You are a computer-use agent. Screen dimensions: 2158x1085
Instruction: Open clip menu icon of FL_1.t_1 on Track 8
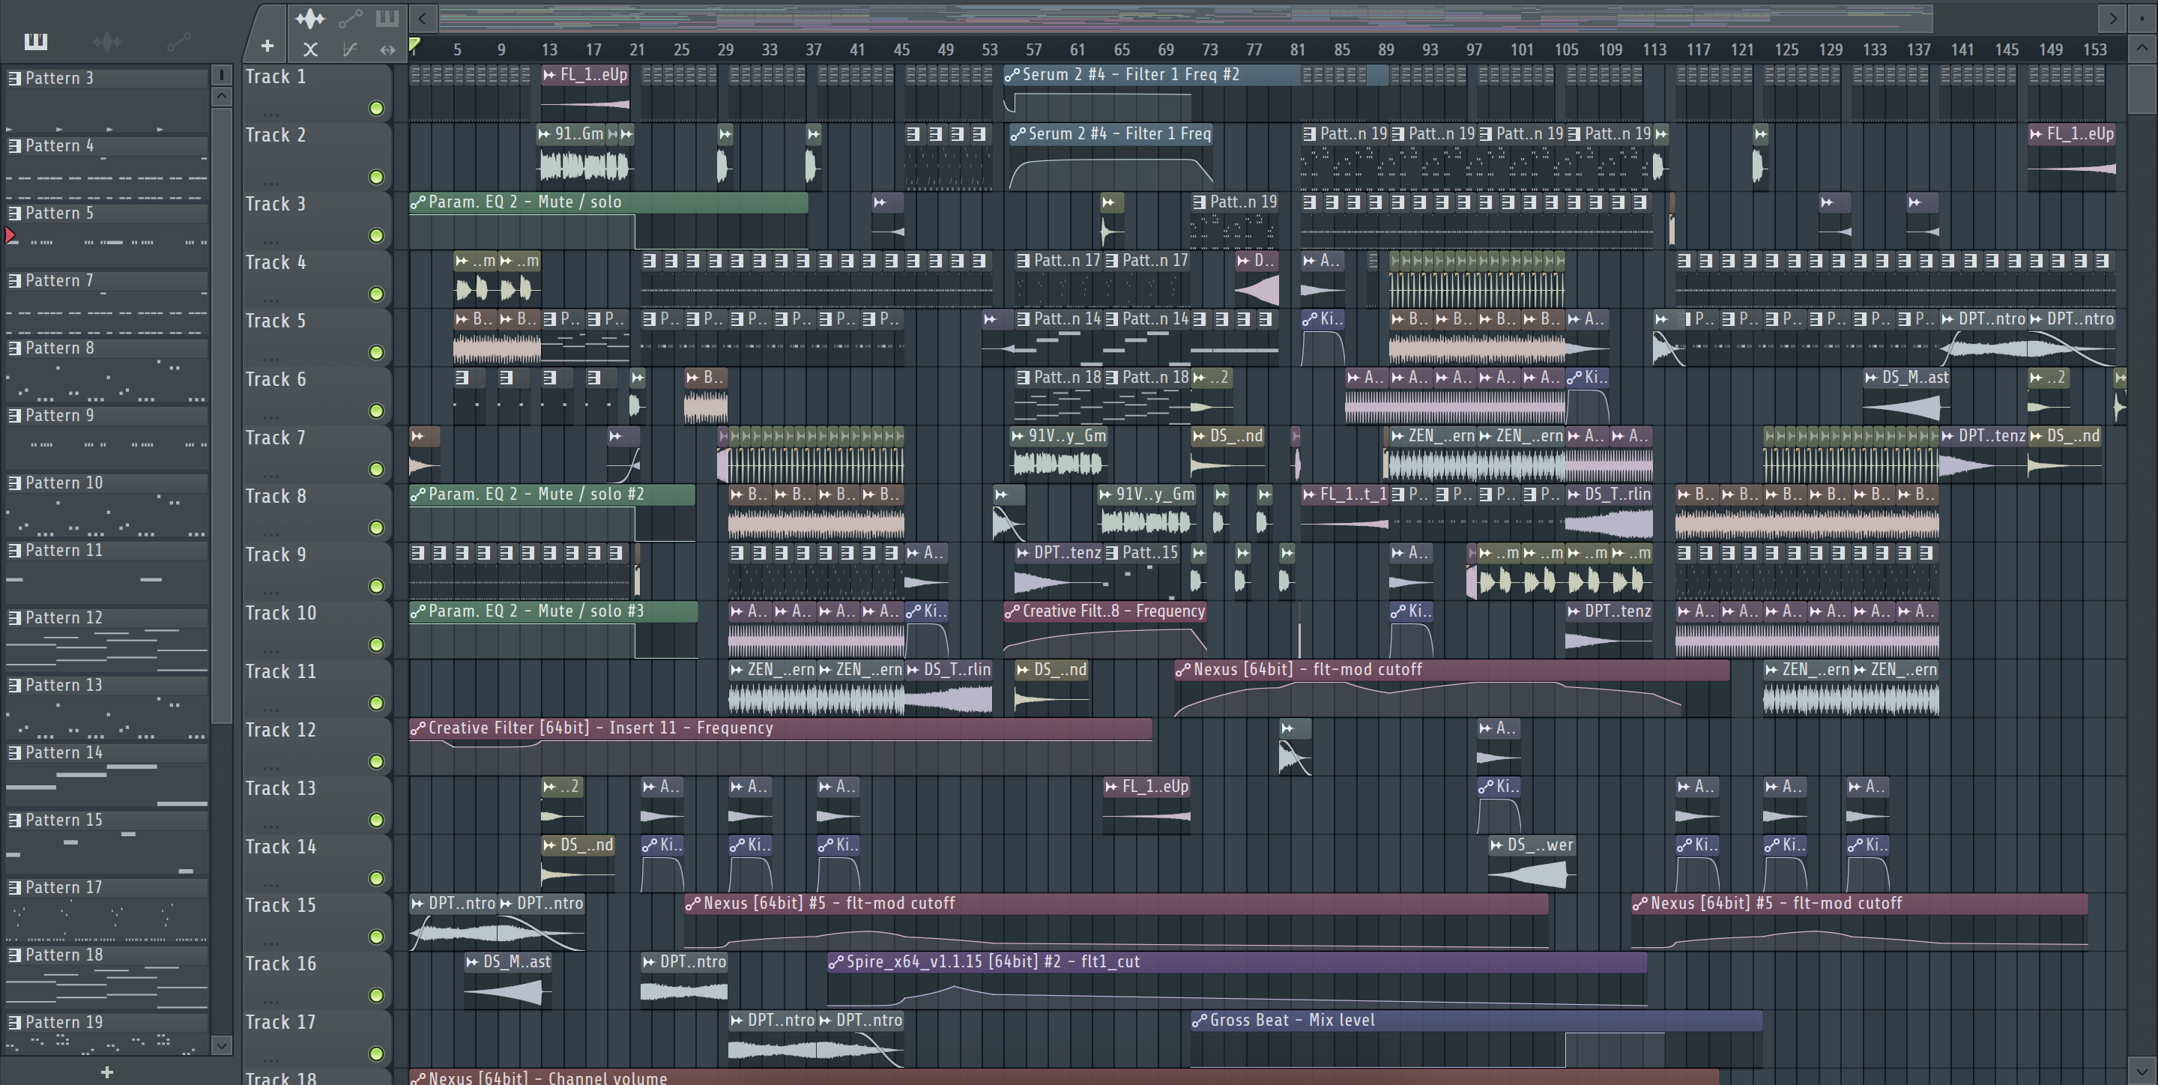coord(1309,495)
